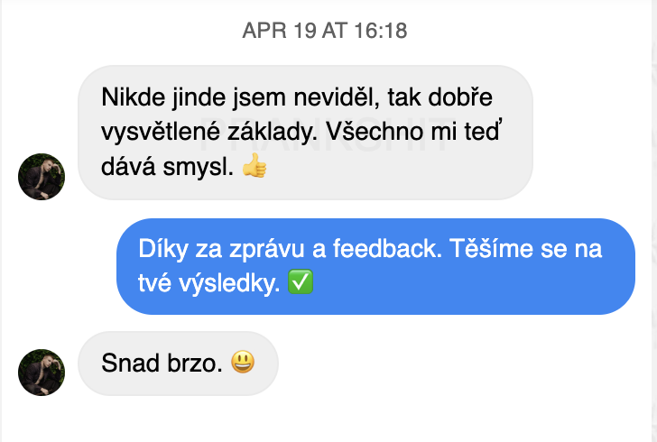This screenshot has height=442, width=657.
Task: Click the time 16:18 in the header
Action: (x=381, y=31)
